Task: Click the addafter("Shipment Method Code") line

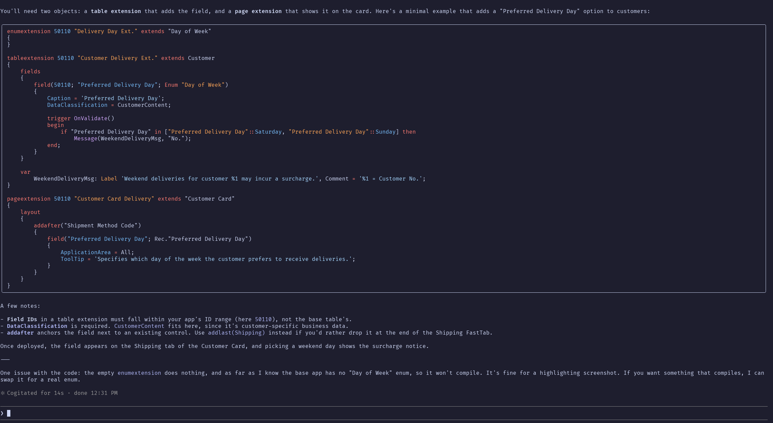Action: 87,226
